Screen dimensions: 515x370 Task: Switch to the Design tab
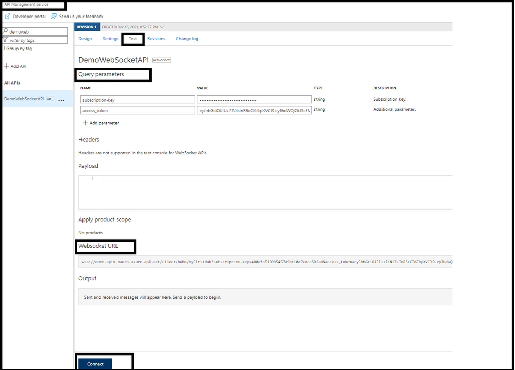tap(85, 39)
